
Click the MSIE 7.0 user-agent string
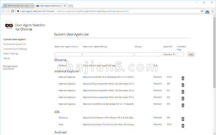[108, 90]
